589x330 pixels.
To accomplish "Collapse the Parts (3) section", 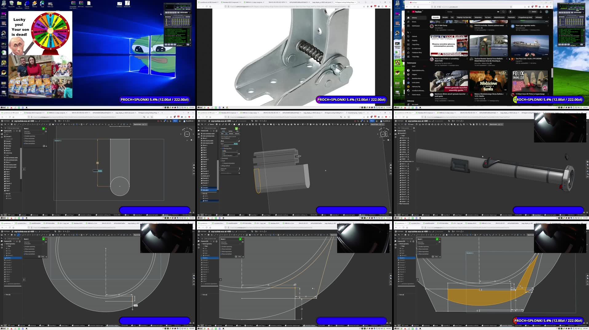I will (202, 194).
